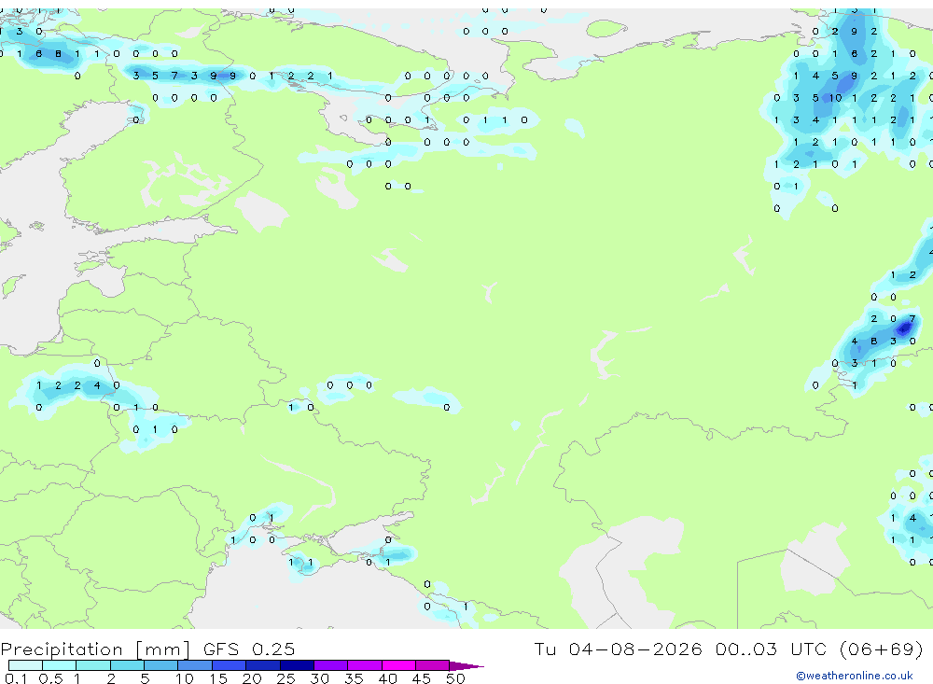Click the forecast date 'Tu 04-08-2026' text
The width and height of the screenshot is (933, 684).
click(x=618, y=649)
